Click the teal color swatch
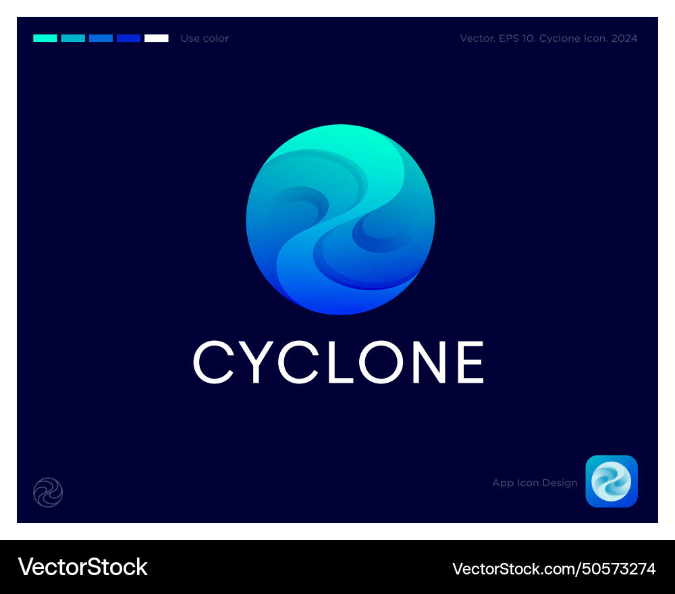The height and width of the screenshot is (594, 675). point(44,38)
